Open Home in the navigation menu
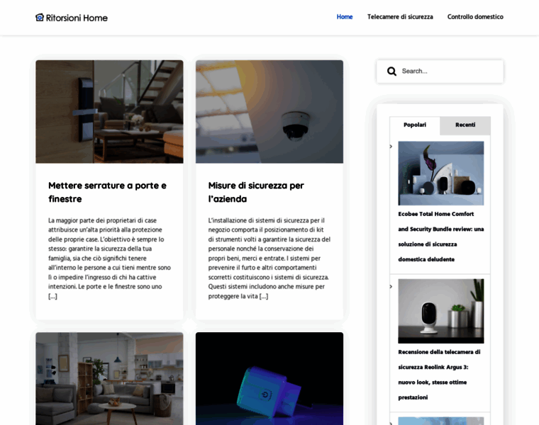 [344, 17]
